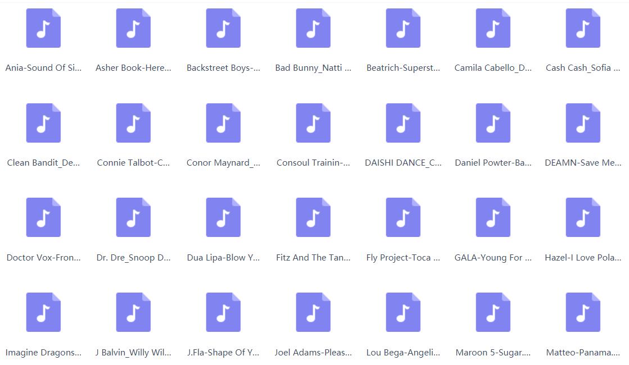629x365 pixels.
Task: Click the Clean Bandit_De... music file icon
Action: click(x=43, y=123)
